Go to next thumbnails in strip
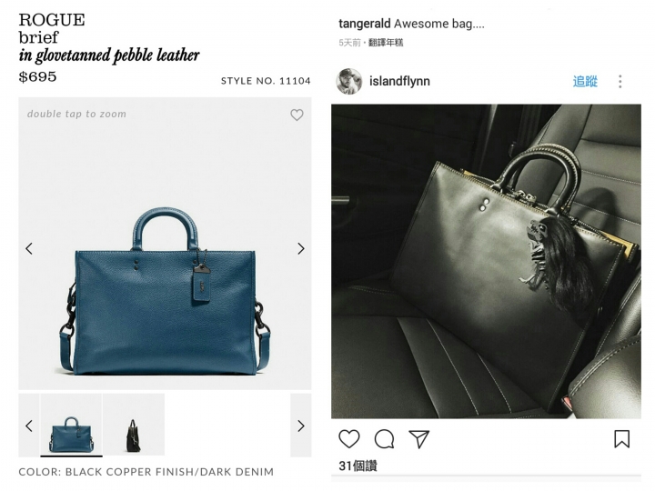The width and height of the screenshot is (655, 491). [301, 426]
